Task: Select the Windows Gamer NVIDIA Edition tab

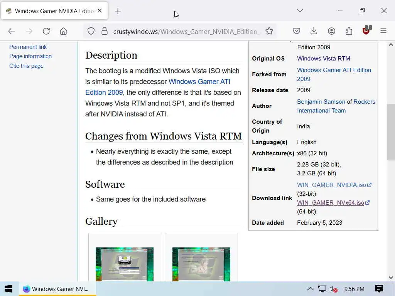Action: coord(54,11)
